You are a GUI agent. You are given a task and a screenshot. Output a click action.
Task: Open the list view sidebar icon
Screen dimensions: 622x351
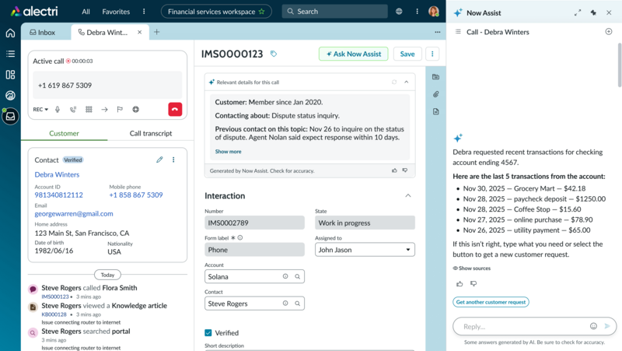coord(10,54)
